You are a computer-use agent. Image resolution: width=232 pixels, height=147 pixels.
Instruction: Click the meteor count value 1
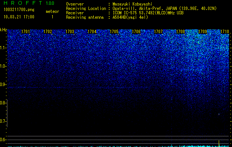tap(52, 17)
